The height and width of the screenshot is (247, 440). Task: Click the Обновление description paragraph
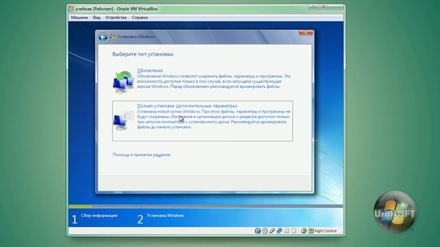click(x=214, y=81)
